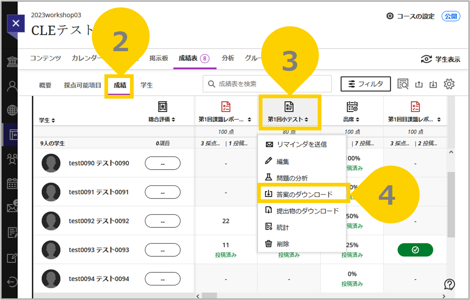470x300 pixels.
Task: Choose 問題の分析 from the menu
Action: pos(301,178)
